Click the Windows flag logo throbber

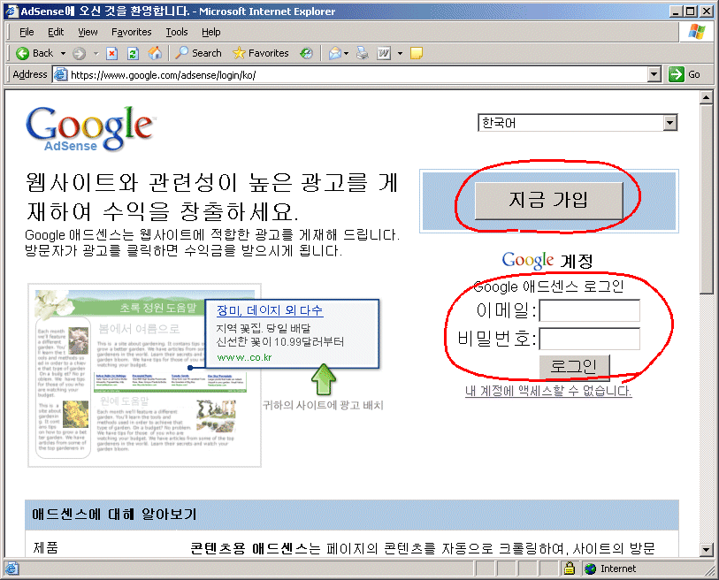click(x=697, y=32)
